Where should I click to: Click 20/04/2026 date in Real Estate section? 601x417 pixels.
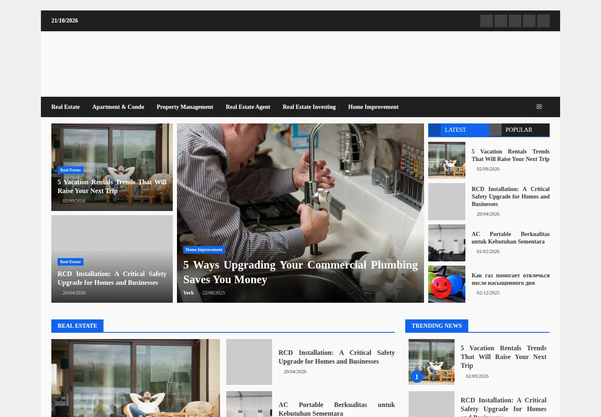(x=295, y=372)
